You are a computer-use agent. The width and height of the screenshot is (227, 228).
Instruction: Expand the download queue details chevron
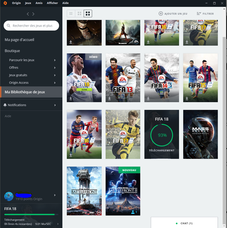(x=58, y=224)
